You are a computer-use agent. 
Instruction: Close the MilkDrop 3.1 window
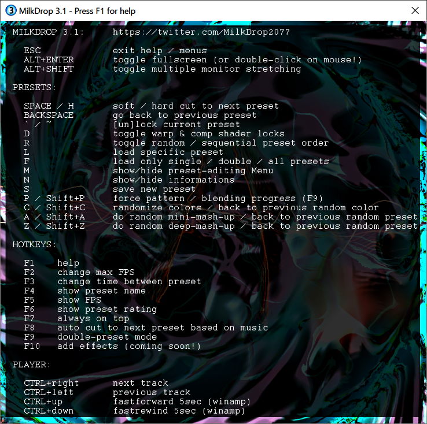[x=415, y=10]
